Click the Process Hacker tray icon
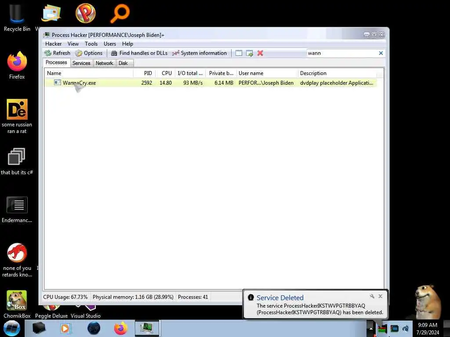The image size is (450, 337). pyautogui.click(x=382, y=329)
